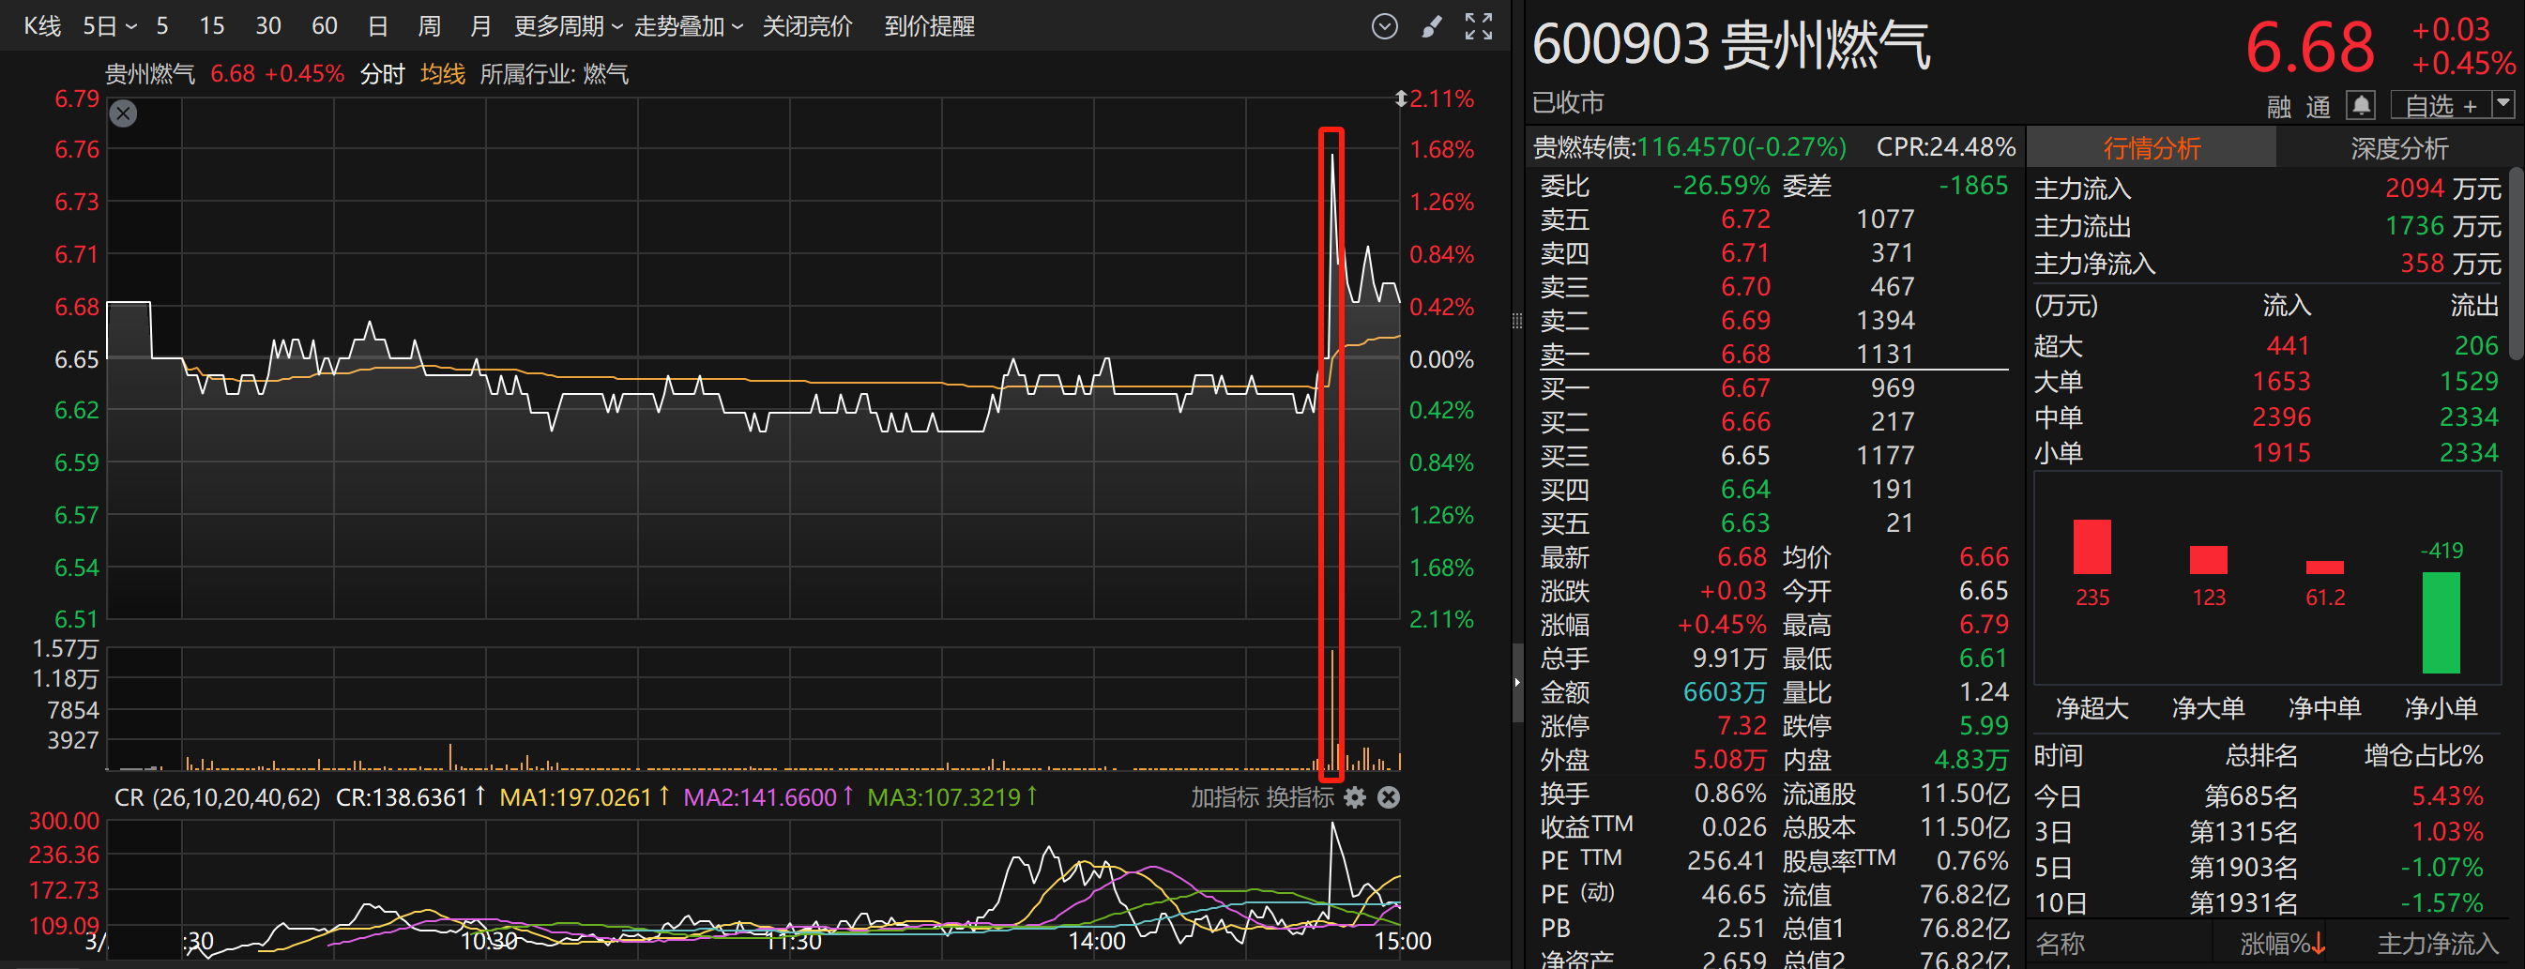Screen dimensions: 2525x969
Task: Remove the CR indicator with X icon
Action: point(1388,797)
